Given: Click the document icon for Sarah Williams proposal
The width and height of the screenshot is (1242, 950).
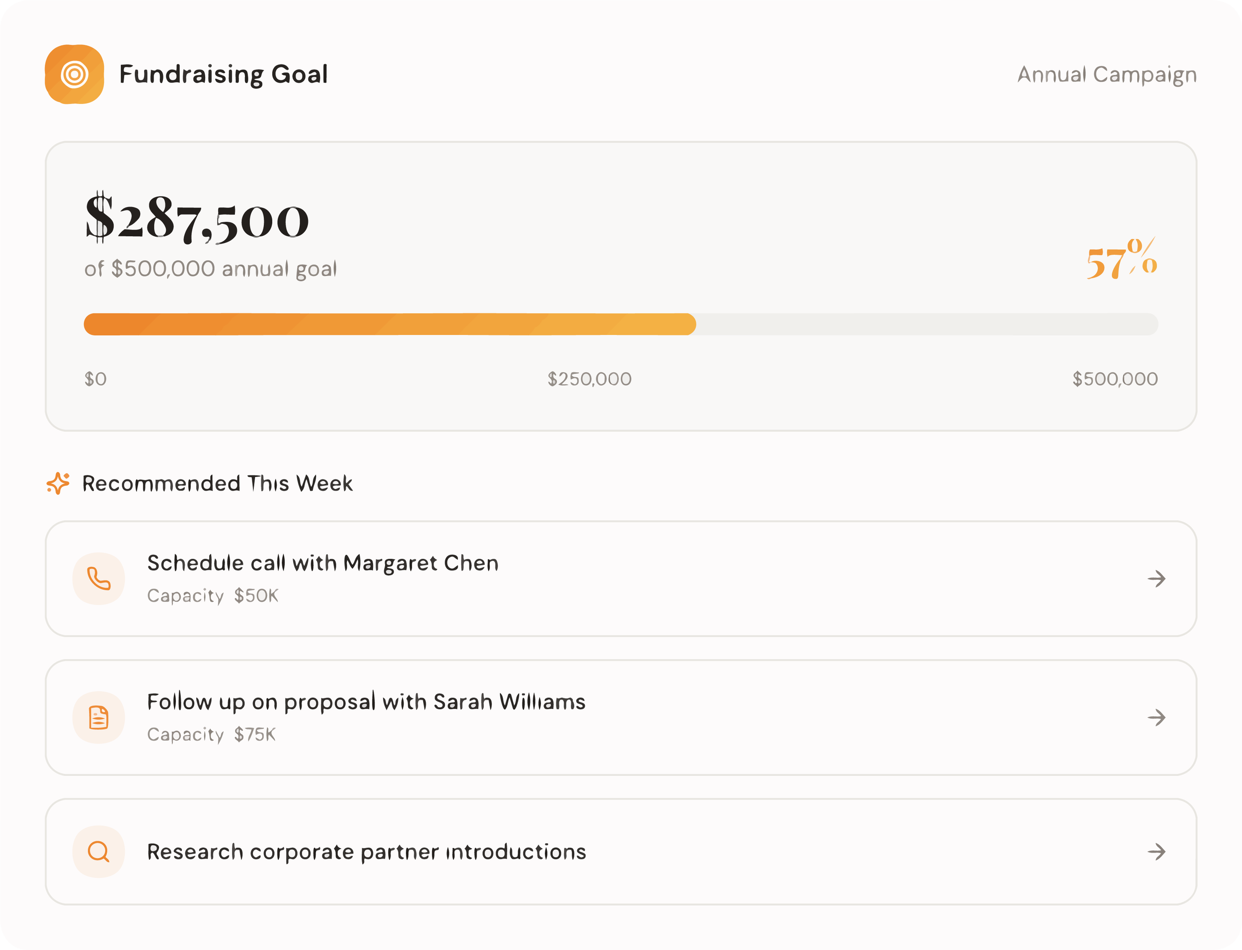Looking at the screenshot, I should [98, 718].
